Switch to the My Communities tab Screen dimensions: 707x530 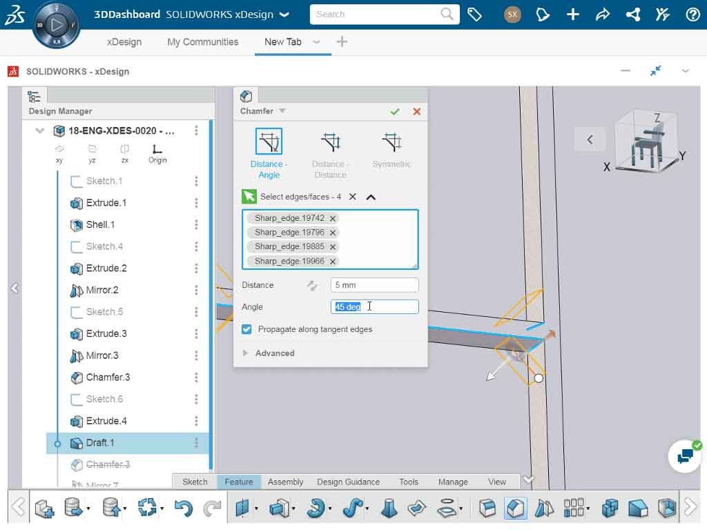click(202, 41)
